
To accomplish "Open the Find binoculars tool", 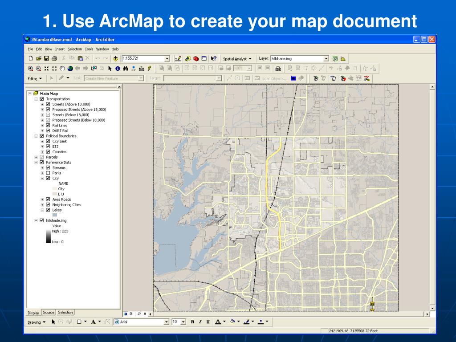I will pyautogui.click(x=125, y=68).
